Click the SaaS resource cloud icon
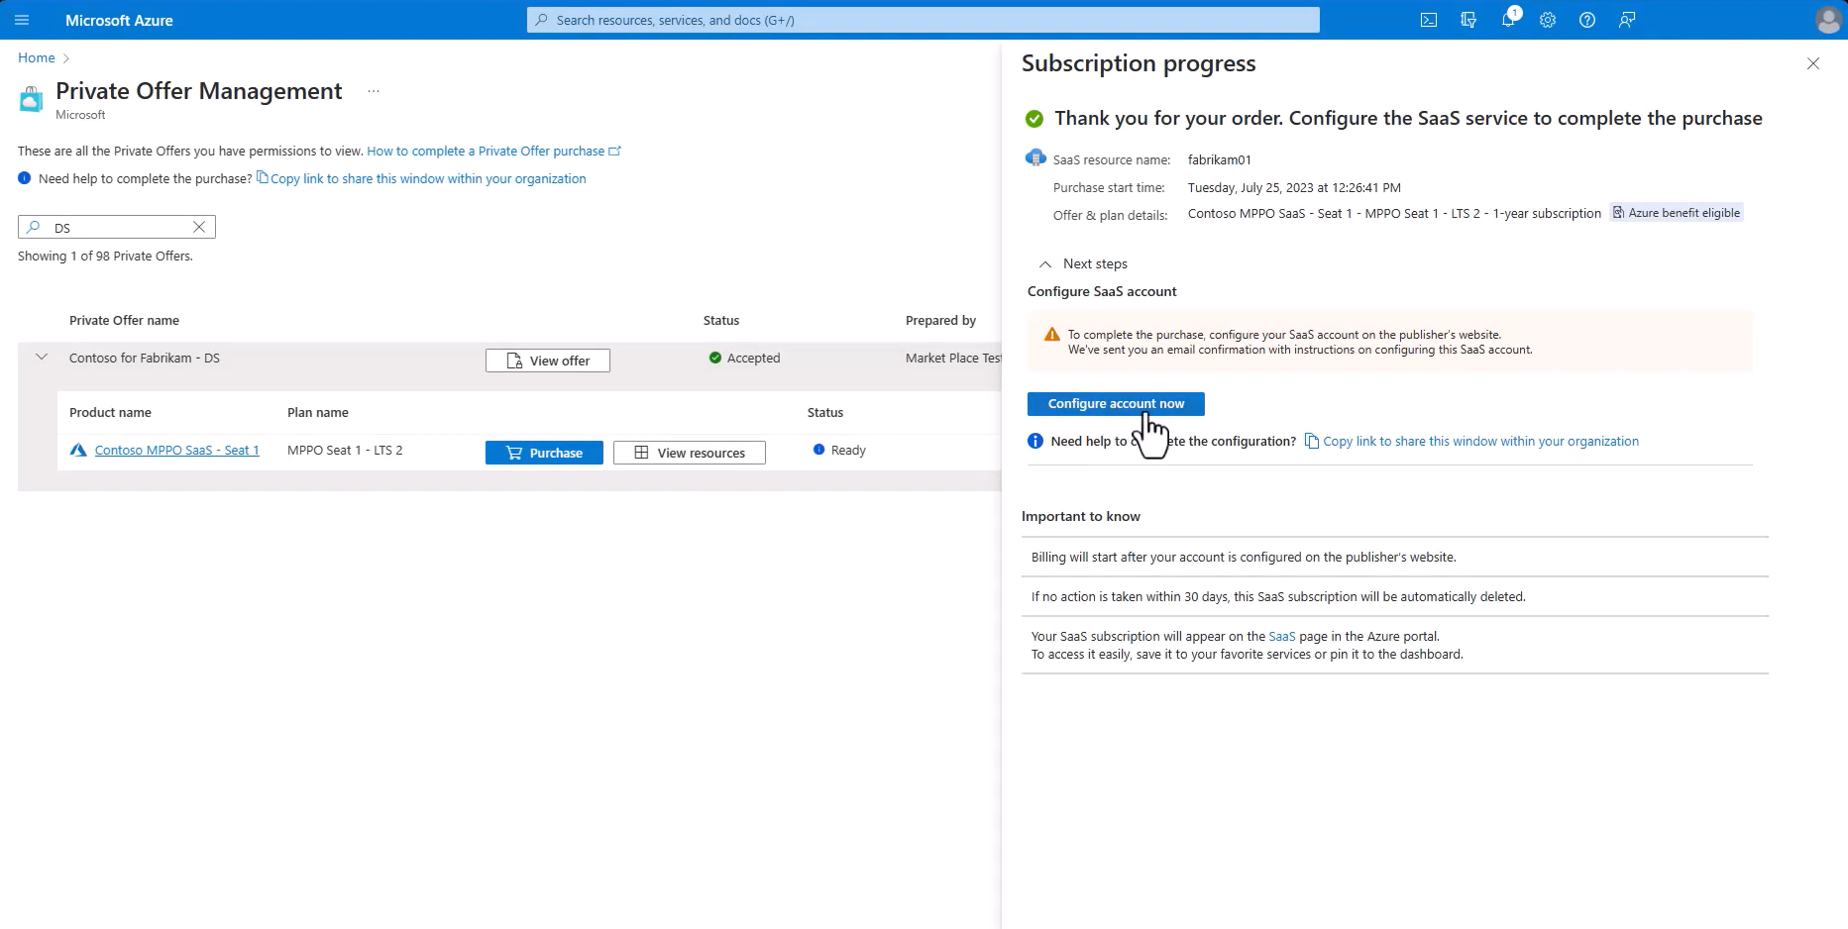The height and width of the screenshot is (929, 1848). click(x=1035, y=158)
